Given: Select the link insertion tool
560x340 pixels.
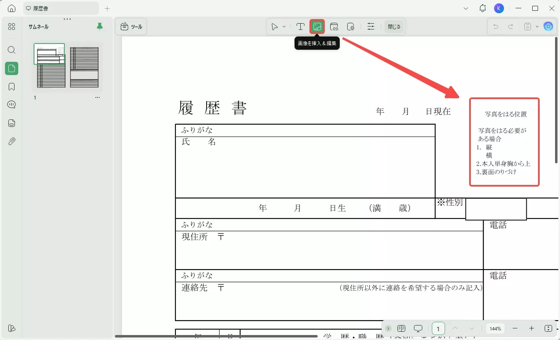Looking at the screenshot, I should click(x=334, y=27).
